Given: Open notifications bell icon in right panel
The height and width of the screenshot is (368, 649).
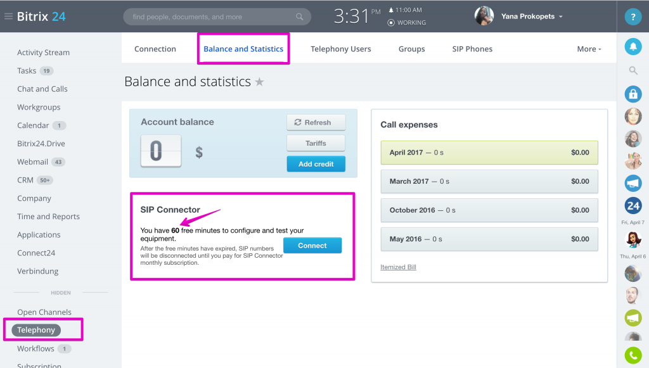Looking at the screenshot, I should click(633, 46).
